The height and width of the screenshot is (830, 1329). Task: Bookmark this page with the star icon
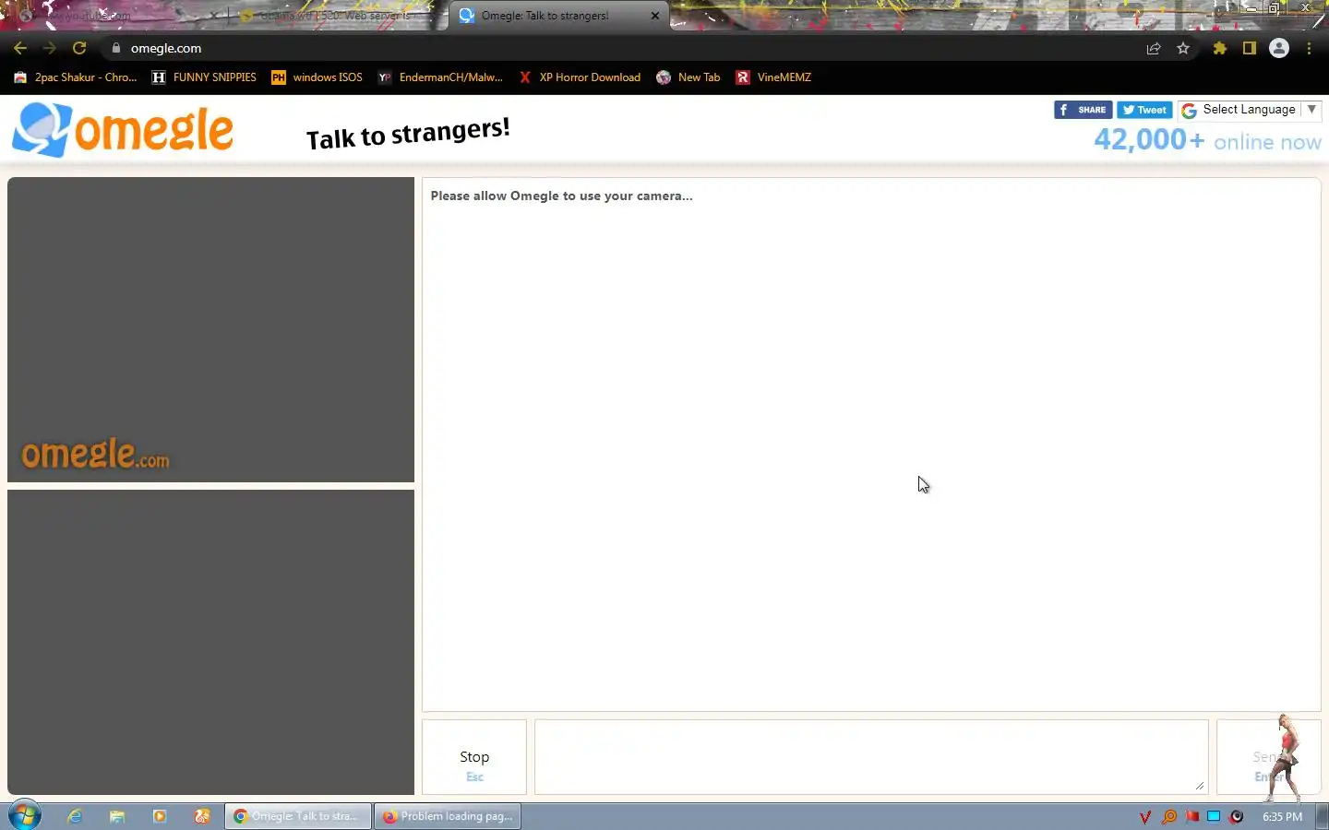1183,48
